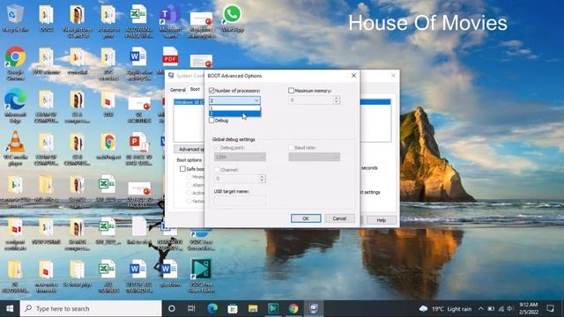Select the red PDF file on the desktop
564x317 pixels.
coord(170,56)
